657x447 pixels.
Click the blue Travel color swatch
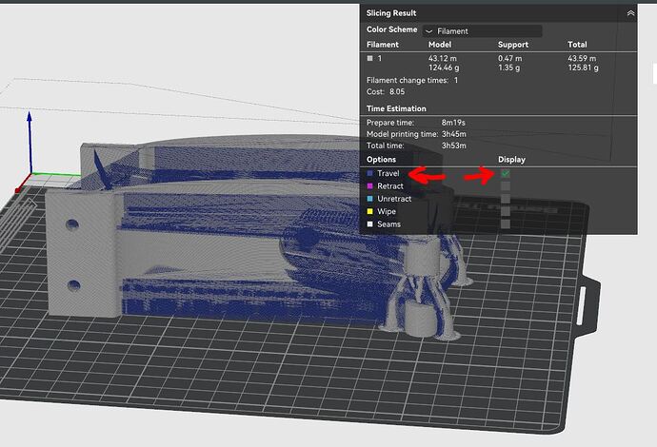pos(370,173)
